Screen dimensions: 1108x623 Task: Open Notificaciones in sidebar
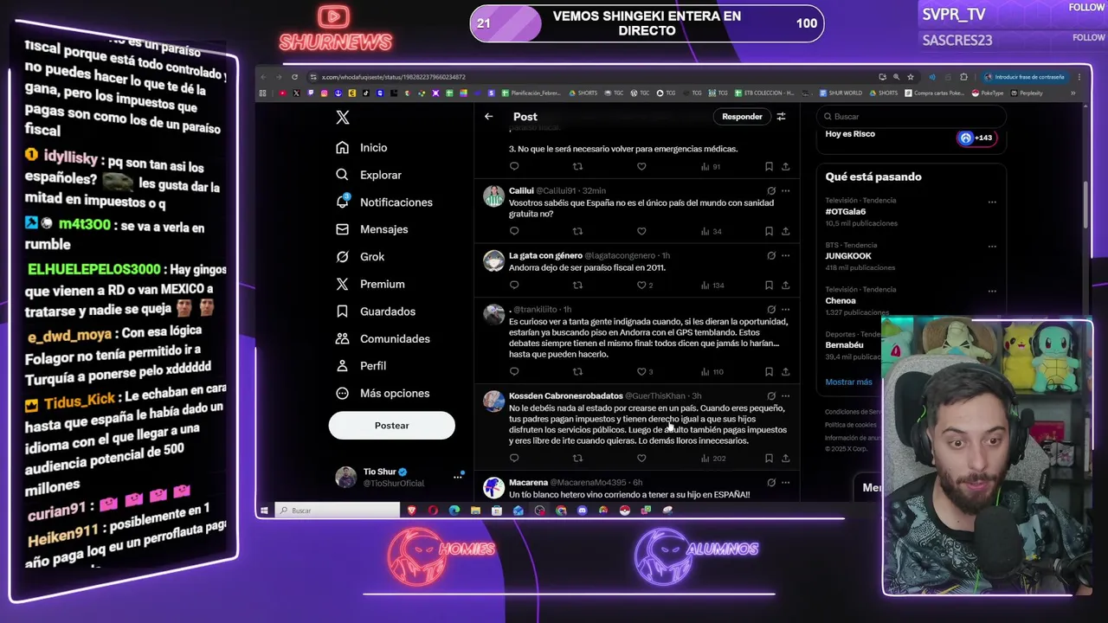(x=384, y=202)
